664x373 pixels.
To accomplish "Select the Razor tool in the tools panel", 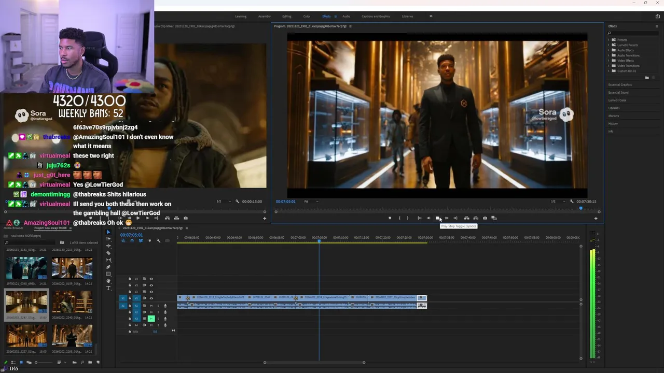I will point(108,253).
